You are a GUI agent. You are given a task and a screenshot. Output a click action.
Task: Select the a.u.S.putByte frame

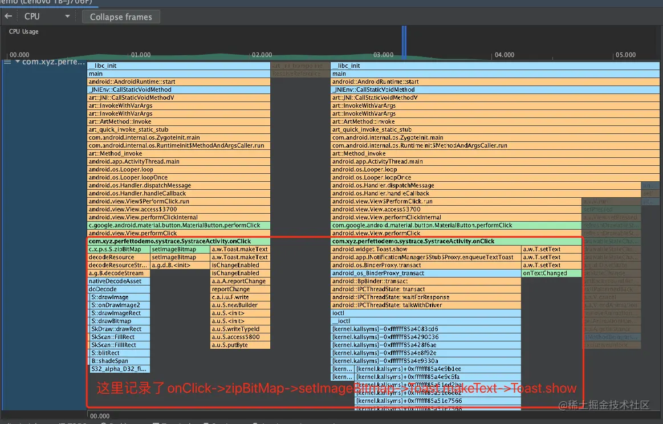tap(240, 345)
